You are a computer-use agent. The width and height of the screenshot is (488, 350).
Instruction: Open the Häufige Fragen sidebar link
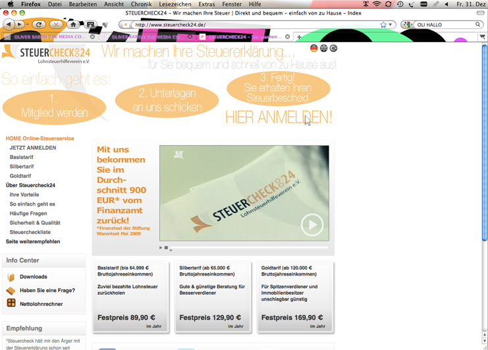pos(28,214)
